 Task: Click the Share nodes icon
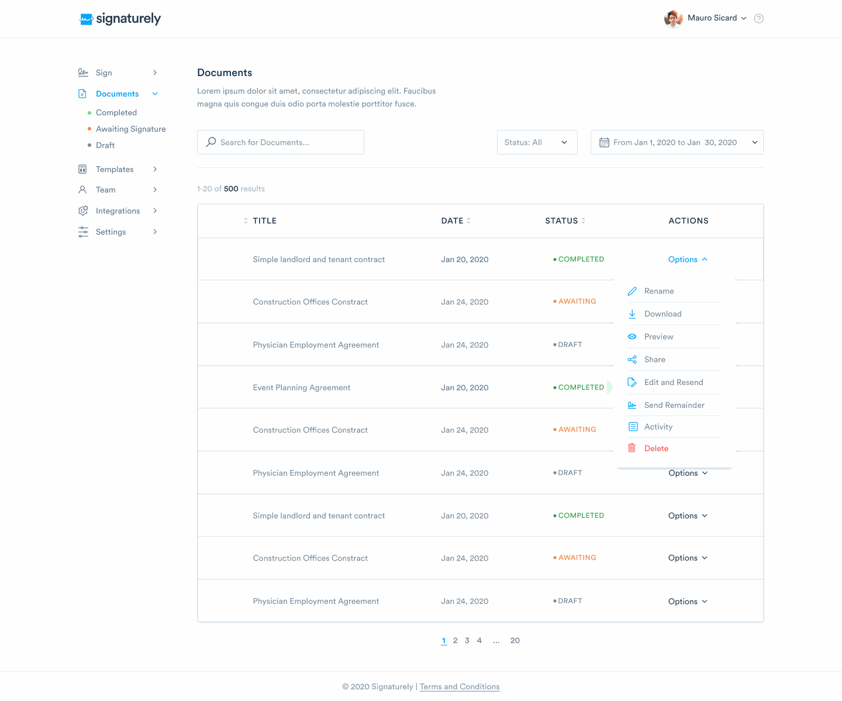click(x=632, y=359)
